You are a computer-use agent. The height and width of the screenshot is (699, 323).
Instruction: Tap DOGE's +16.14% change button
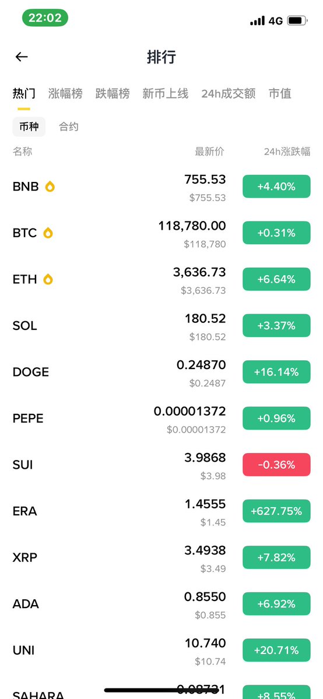276,372
